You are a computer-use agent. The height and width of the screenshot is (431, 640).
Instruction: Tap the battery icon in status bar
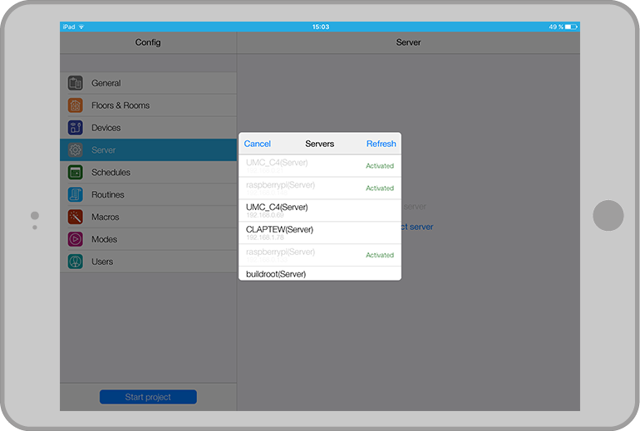[x=571, y=27]
